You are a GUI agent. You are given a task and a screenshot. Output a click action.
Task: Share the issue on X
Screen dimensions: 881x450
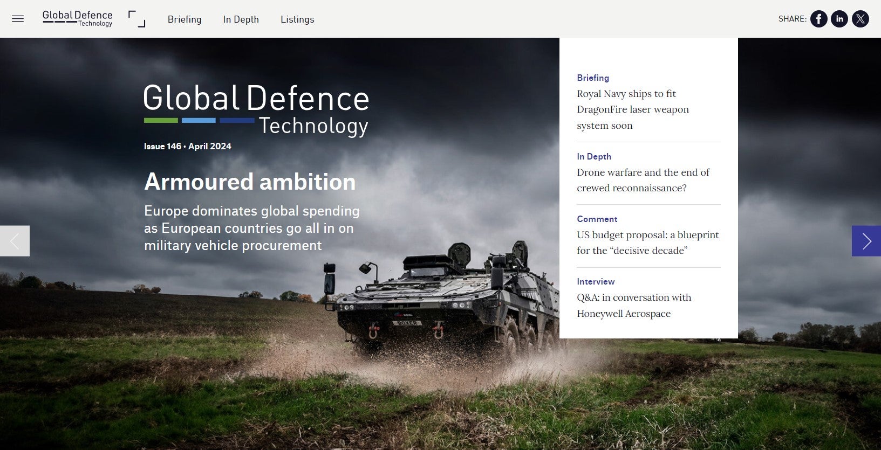coord(860,19)
